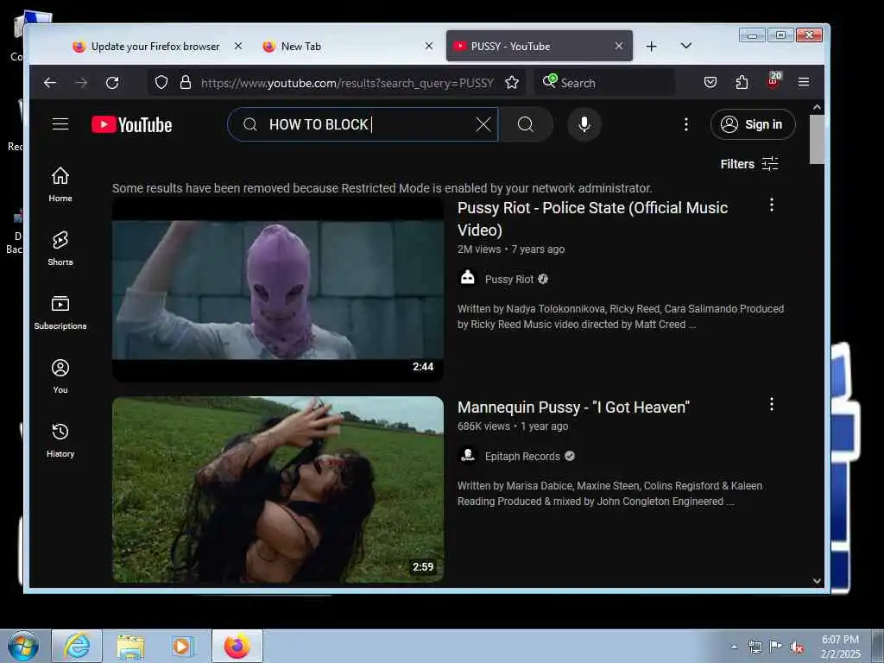Click the page scrollbar down arrow
Viewport: 884px width, 663px height.
817,581
